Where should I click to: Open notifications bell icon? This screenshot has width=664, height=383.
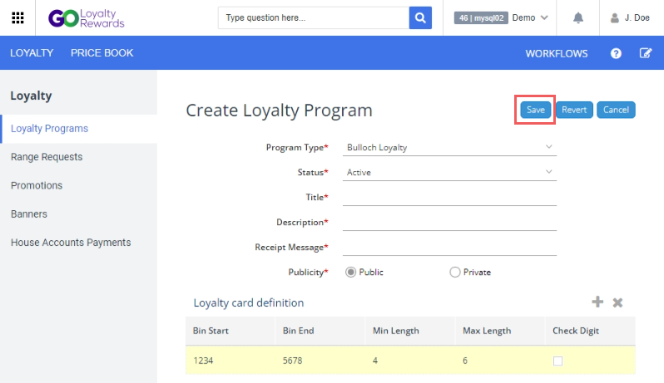[578, 17]
